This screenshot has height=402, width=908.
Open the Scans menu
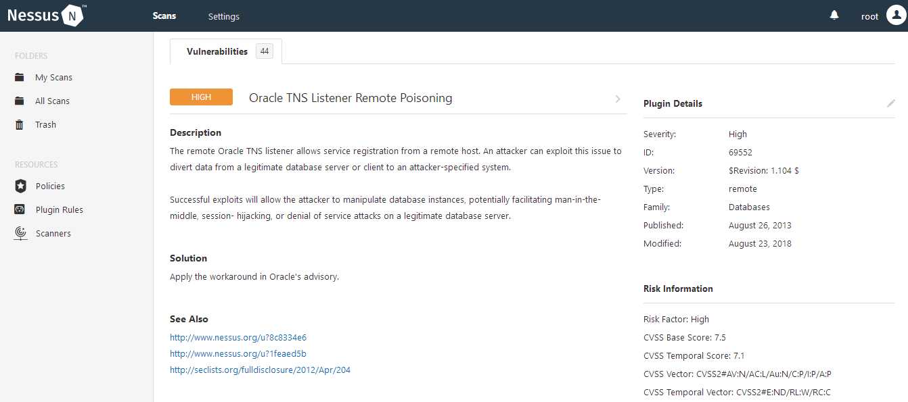(x=164, y=16)
